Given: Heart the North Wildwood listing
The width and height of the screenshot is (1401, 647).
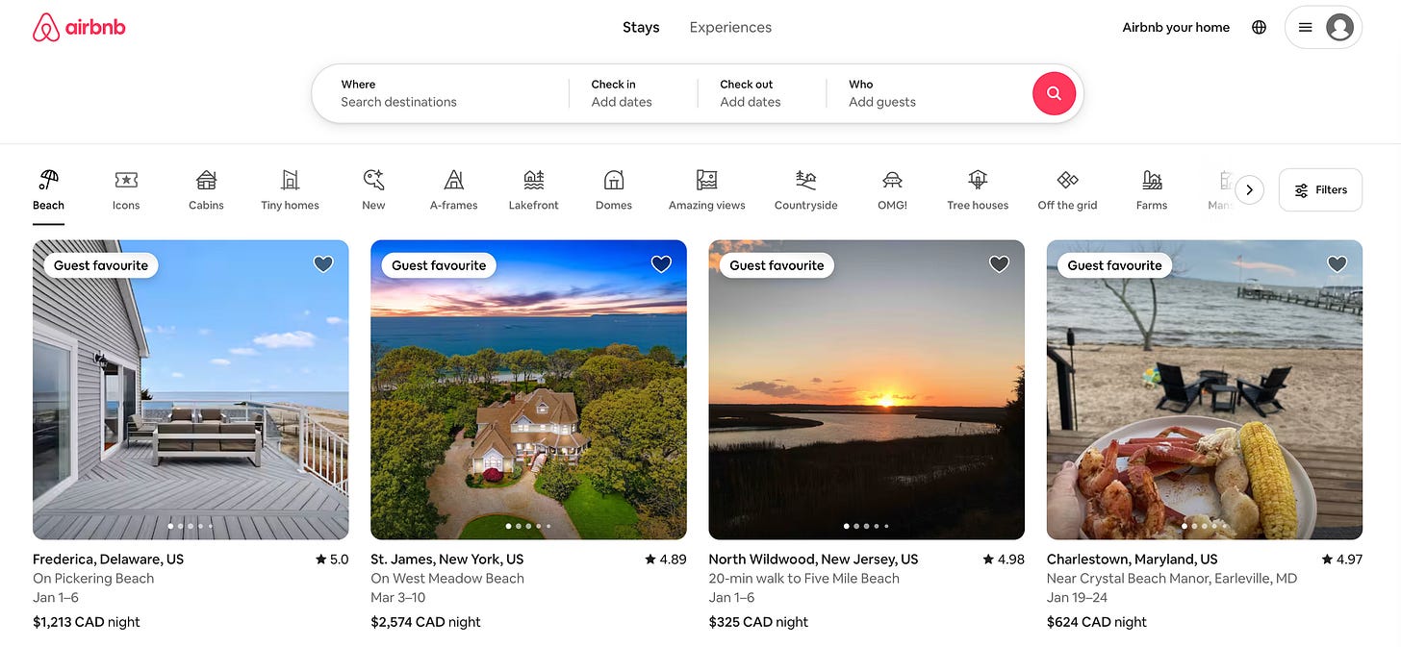Looking at the screenshot, I should [999, 262].
